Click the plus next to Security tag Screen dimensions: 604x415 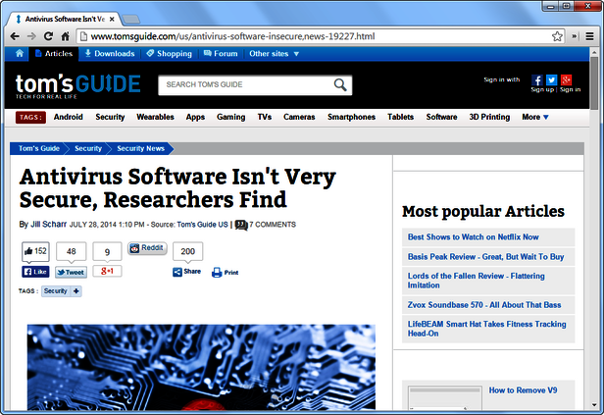(76, 291)
